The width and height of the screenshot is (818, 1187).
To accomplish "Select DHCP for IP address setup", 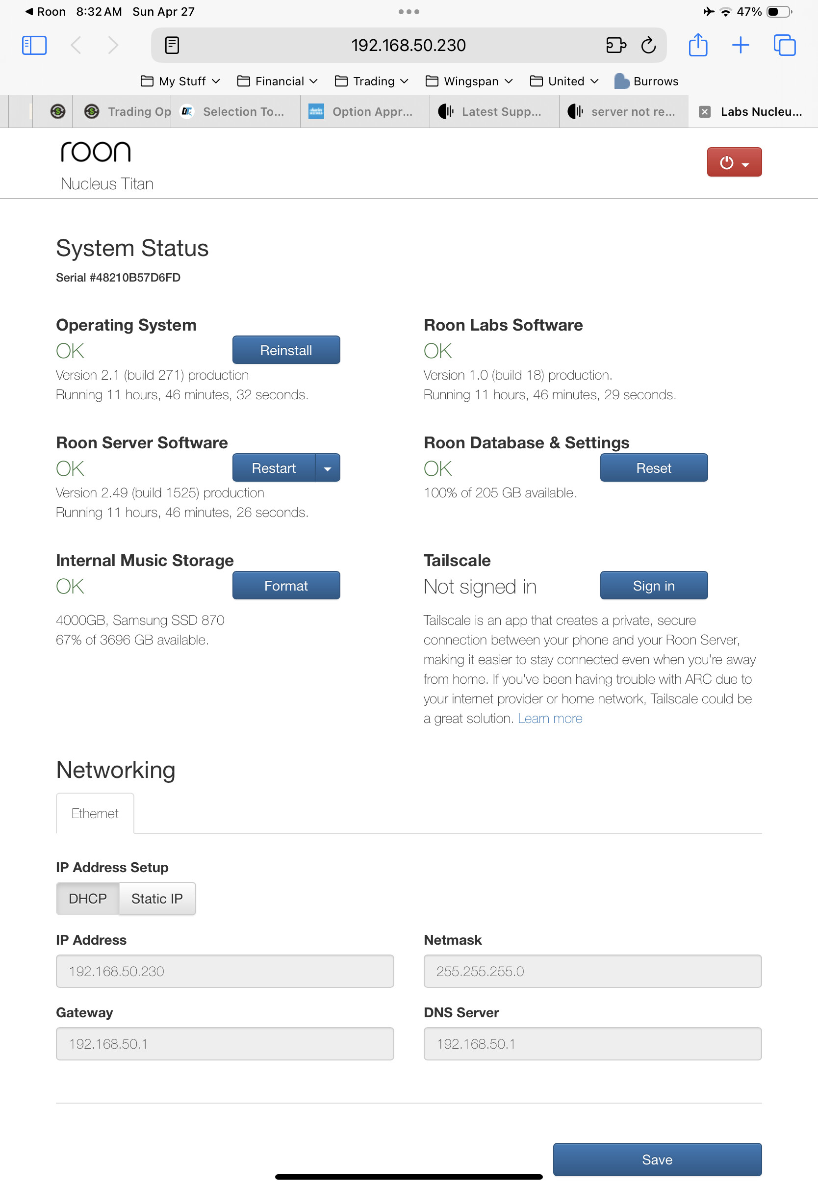I will coord(88,899).
